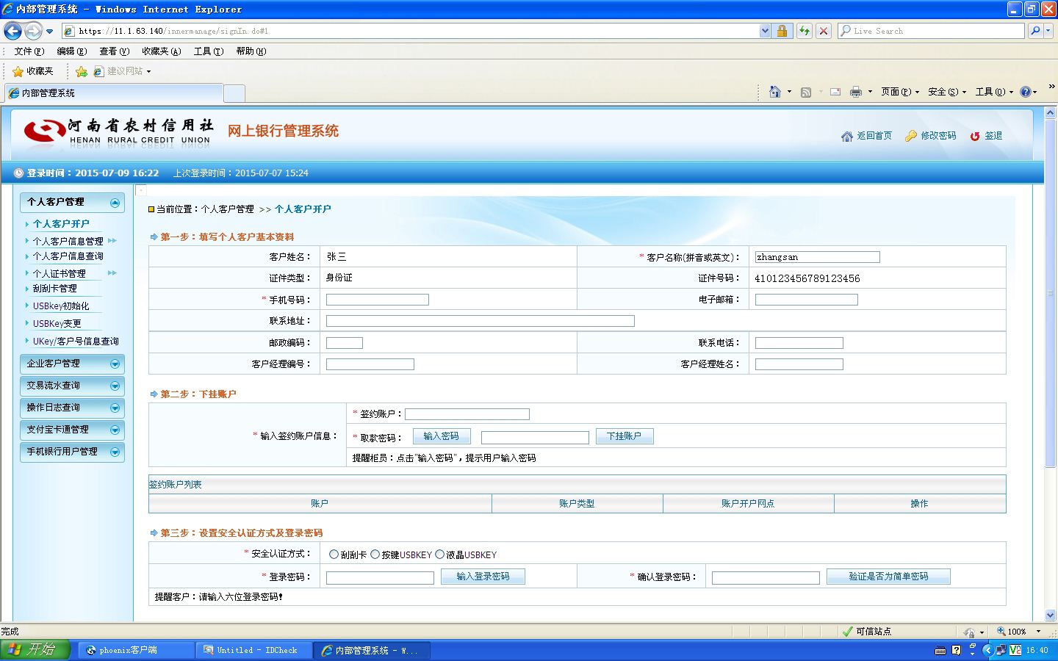Click the 手机号码 input field
The width and height of the screenshot is (1058, 661).
[x=378, y=300]
